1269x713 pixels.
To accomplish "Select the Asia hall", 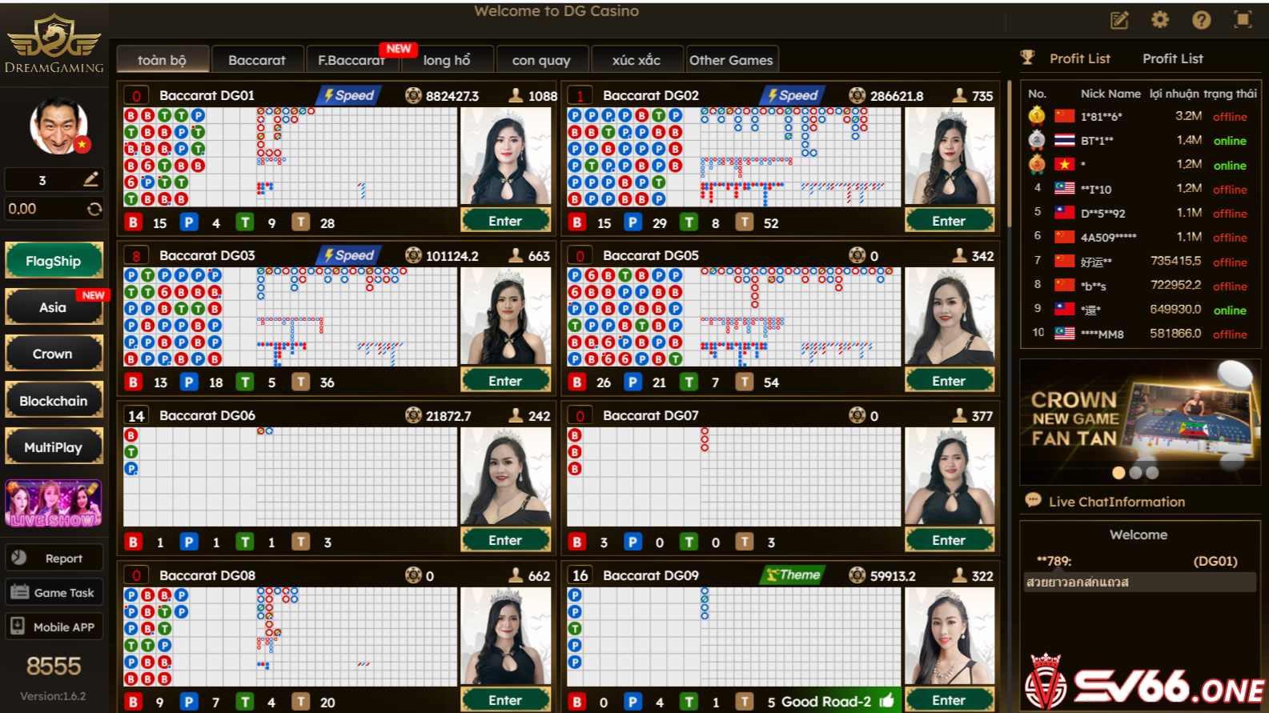I will 54,307.
